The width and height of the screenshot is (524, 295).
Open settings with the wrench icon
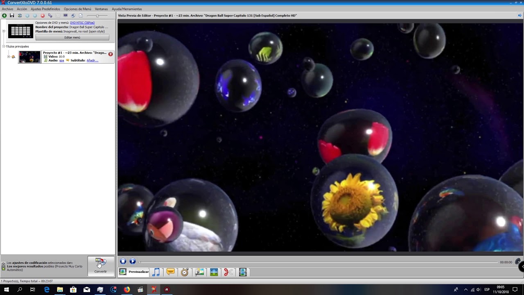click(x=50, y=16)
